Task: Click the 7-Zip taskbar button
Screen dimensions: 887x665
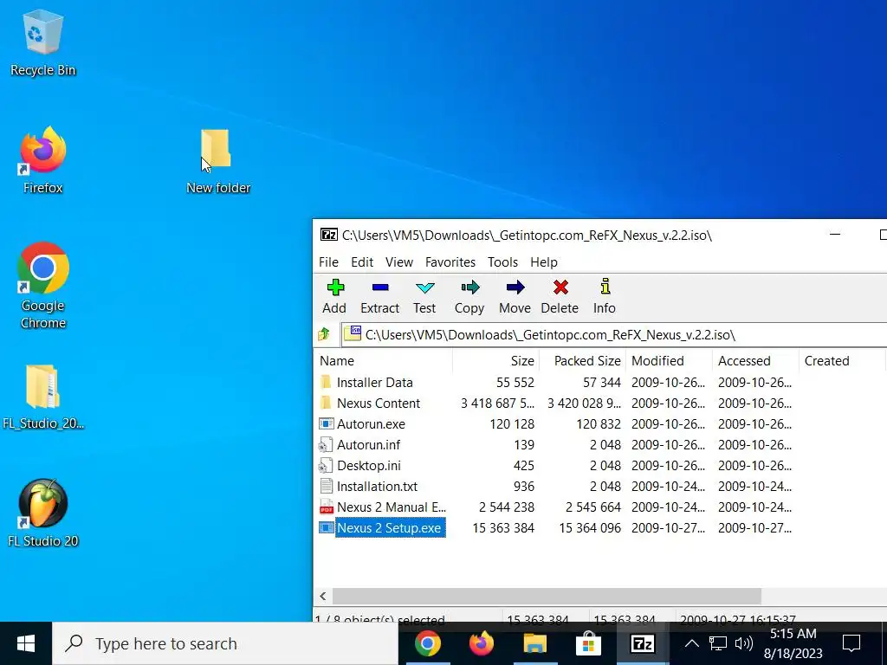Action: [642, 643]
